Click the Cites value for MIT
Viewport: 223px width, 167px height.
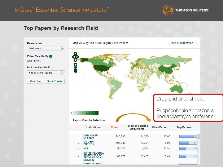tap(121, 148)
